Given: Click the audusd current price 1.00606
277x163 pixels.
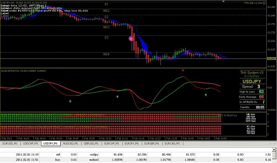Looking at the screenshot, I should coord(190,159).
